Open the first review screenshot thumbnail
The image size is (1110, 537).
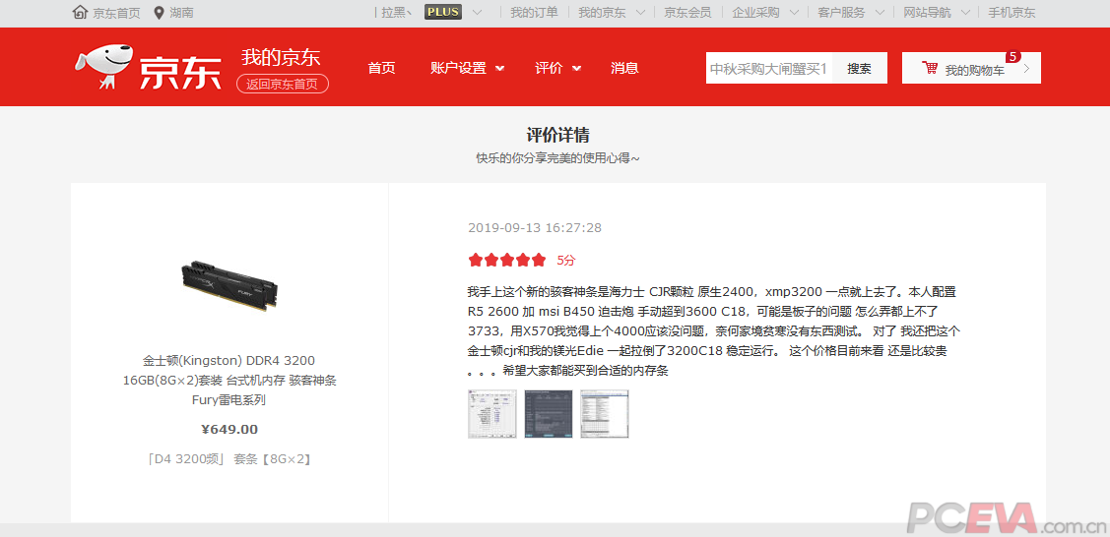tap(492, 414)
